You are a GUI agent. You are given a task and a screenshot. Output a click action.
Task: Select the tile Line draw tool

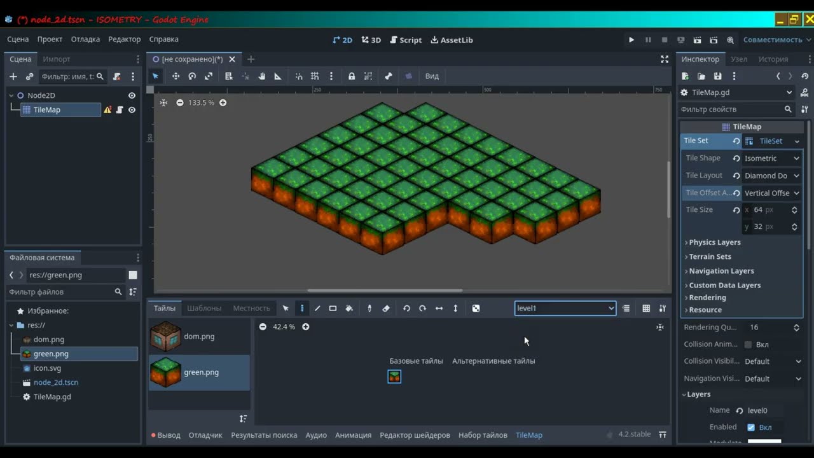click(x=317, y=308)
